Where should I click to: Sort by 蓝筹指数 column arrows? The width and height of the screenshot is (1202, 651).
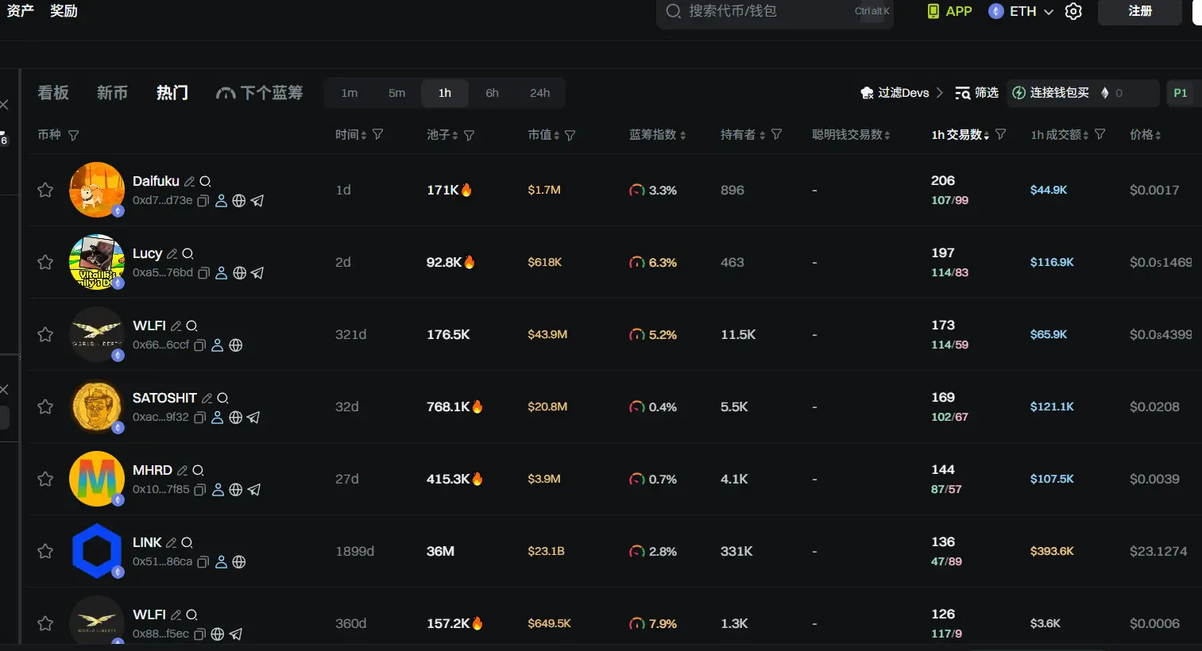pyautogui.click(x=683, y=136)
